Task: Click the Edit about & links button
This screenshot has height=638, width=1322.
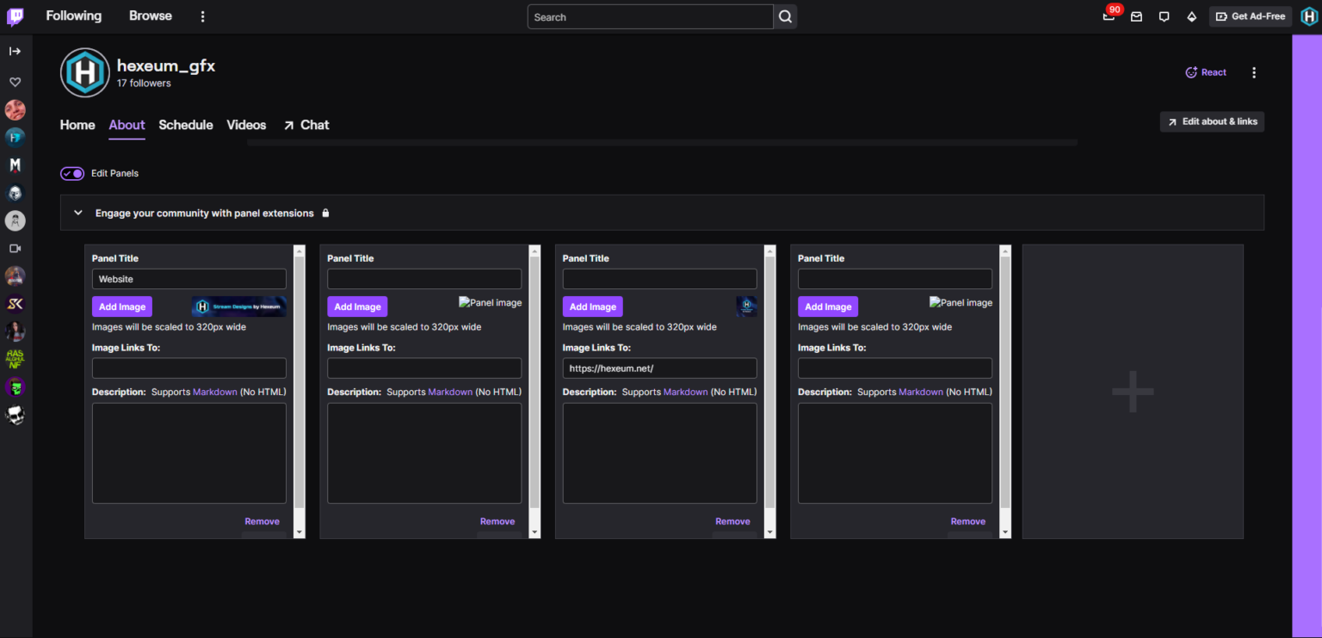Action: tap(1212, 121)
